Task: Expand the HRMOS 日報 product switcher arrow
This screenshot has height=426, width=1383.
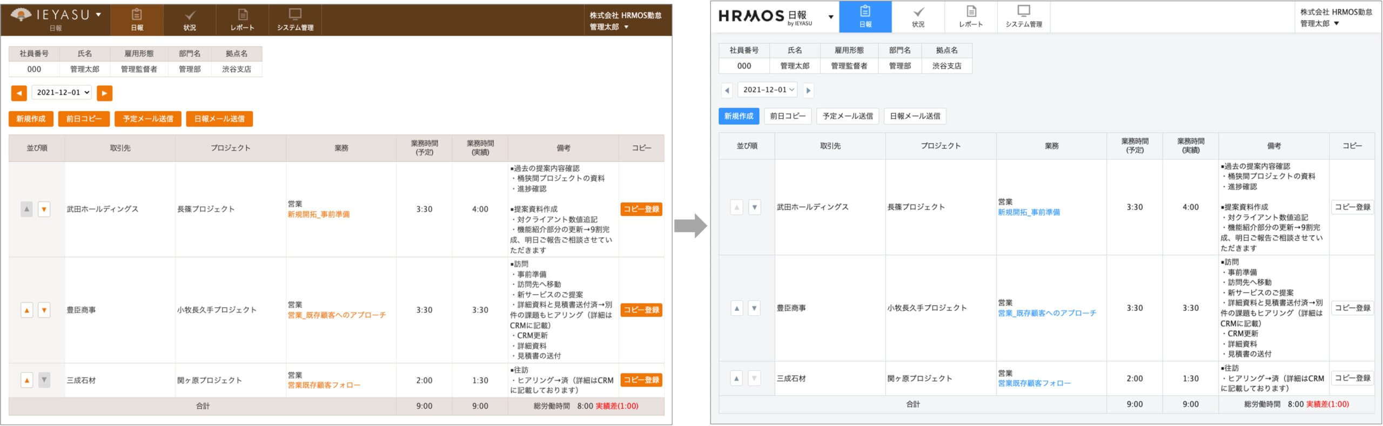Action: click(830, 17)
